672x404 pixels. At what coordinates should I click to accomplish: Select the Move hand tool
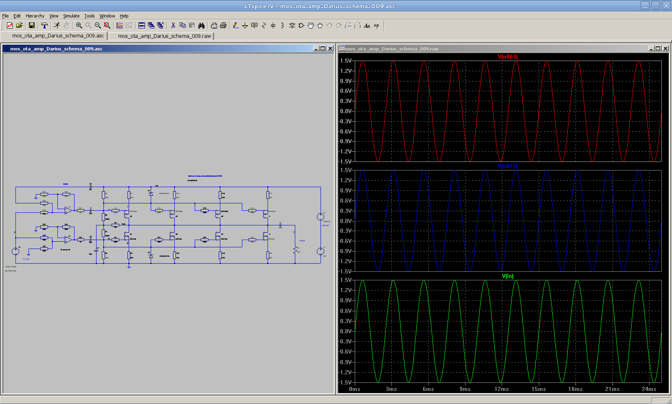[x=311, y=25]
